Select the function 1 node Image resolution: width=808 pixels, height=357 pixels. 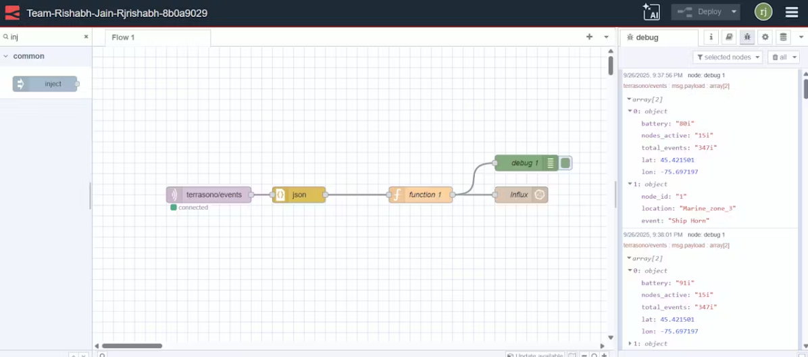[421, 195]
